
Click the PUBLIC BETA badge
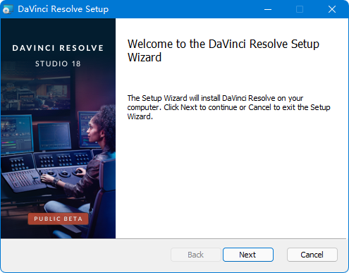pos(58,219)
